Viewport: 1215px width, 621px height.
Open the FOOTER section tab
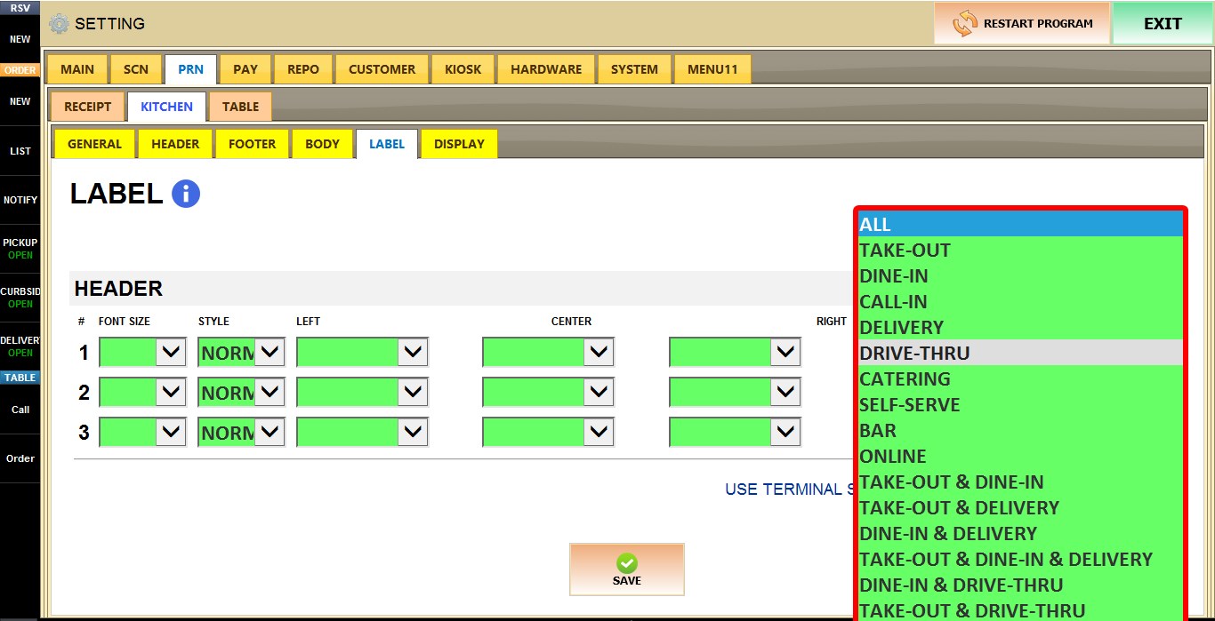click(252, 144)
